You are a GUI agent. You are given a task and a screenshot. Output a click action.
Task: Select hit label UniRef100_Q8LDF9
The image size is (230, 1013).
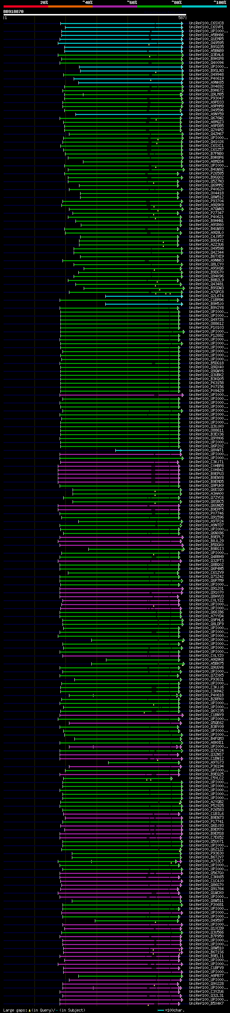coord(206,624)
